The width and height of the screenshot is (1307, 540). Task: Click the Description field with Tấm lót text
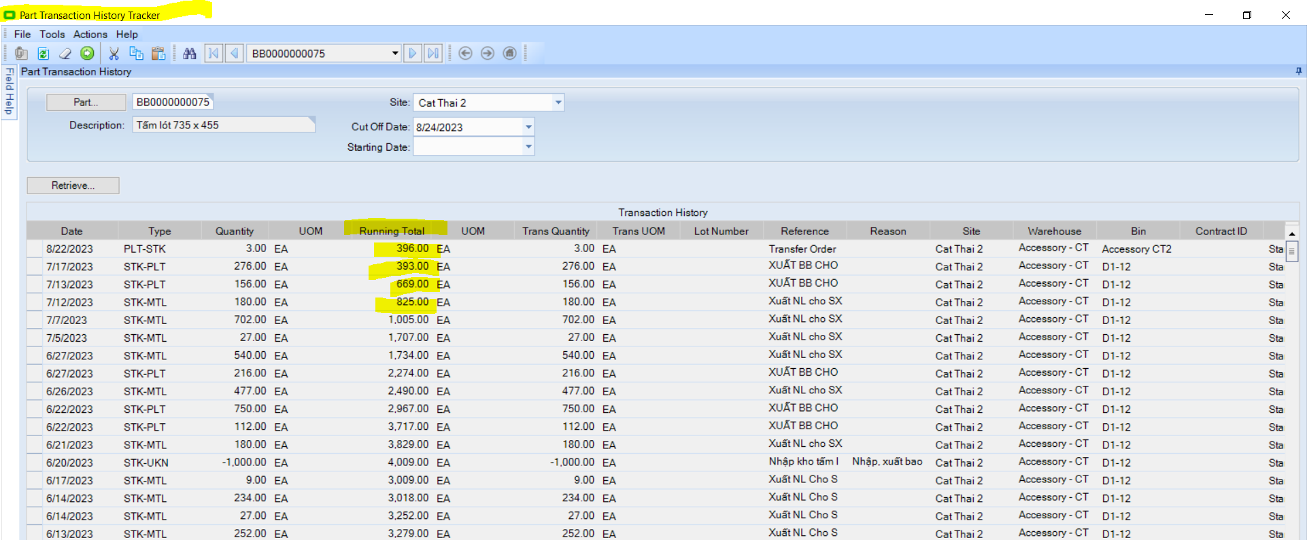(224, 125)
